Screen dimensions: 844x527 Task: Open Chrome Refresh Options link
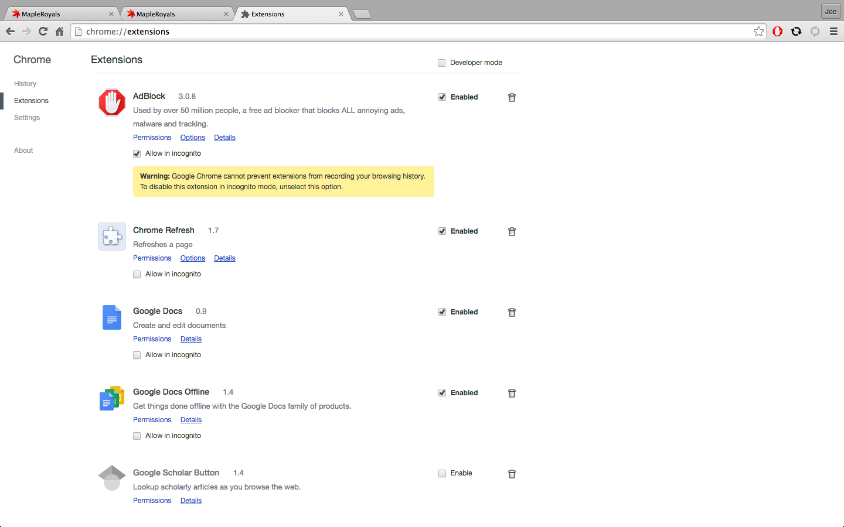[193, 258]
